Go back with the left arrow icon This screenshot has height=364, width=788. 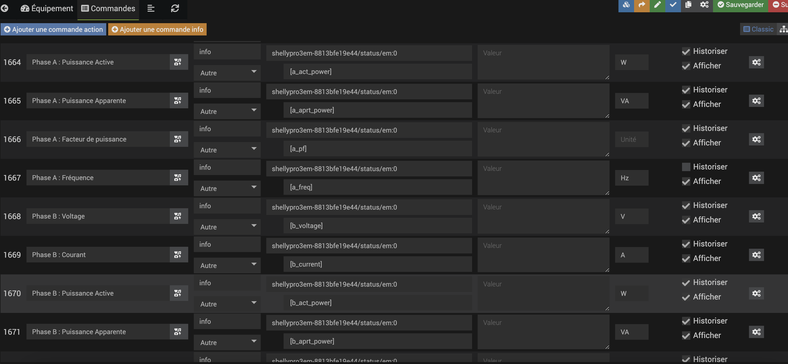click(4, 8)
